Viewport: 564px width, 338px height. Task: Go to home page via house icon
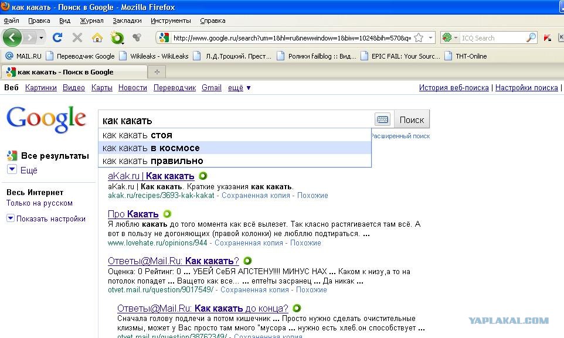point(97,37)
